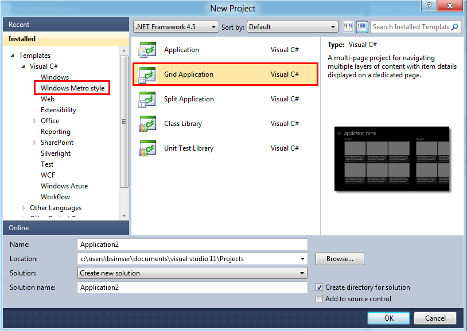
Task: Select the WCF category
Action: coord(48,175)
